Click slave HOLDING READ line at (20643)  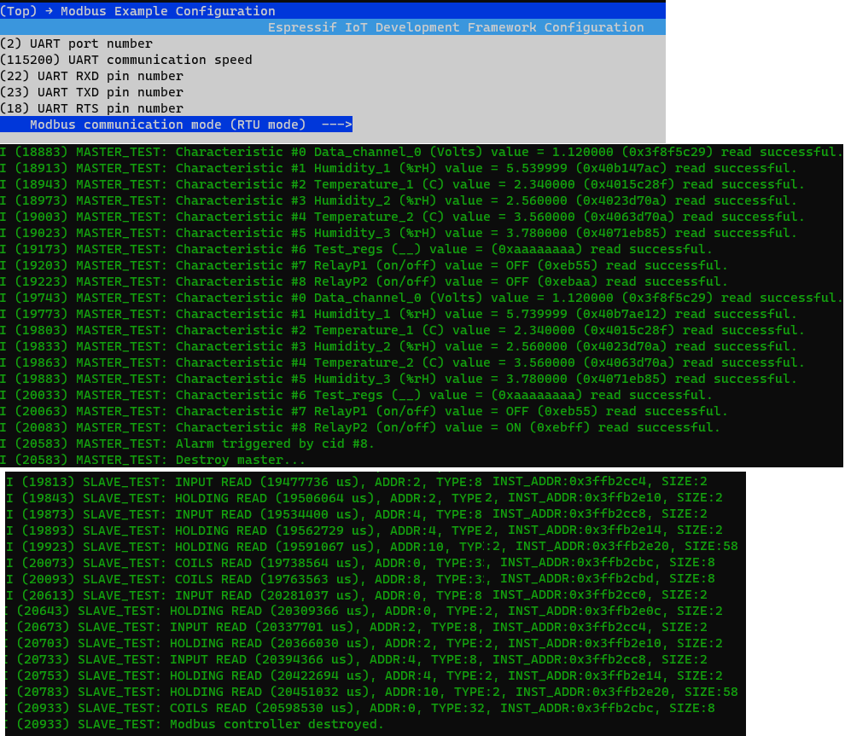tap(364, 611)
